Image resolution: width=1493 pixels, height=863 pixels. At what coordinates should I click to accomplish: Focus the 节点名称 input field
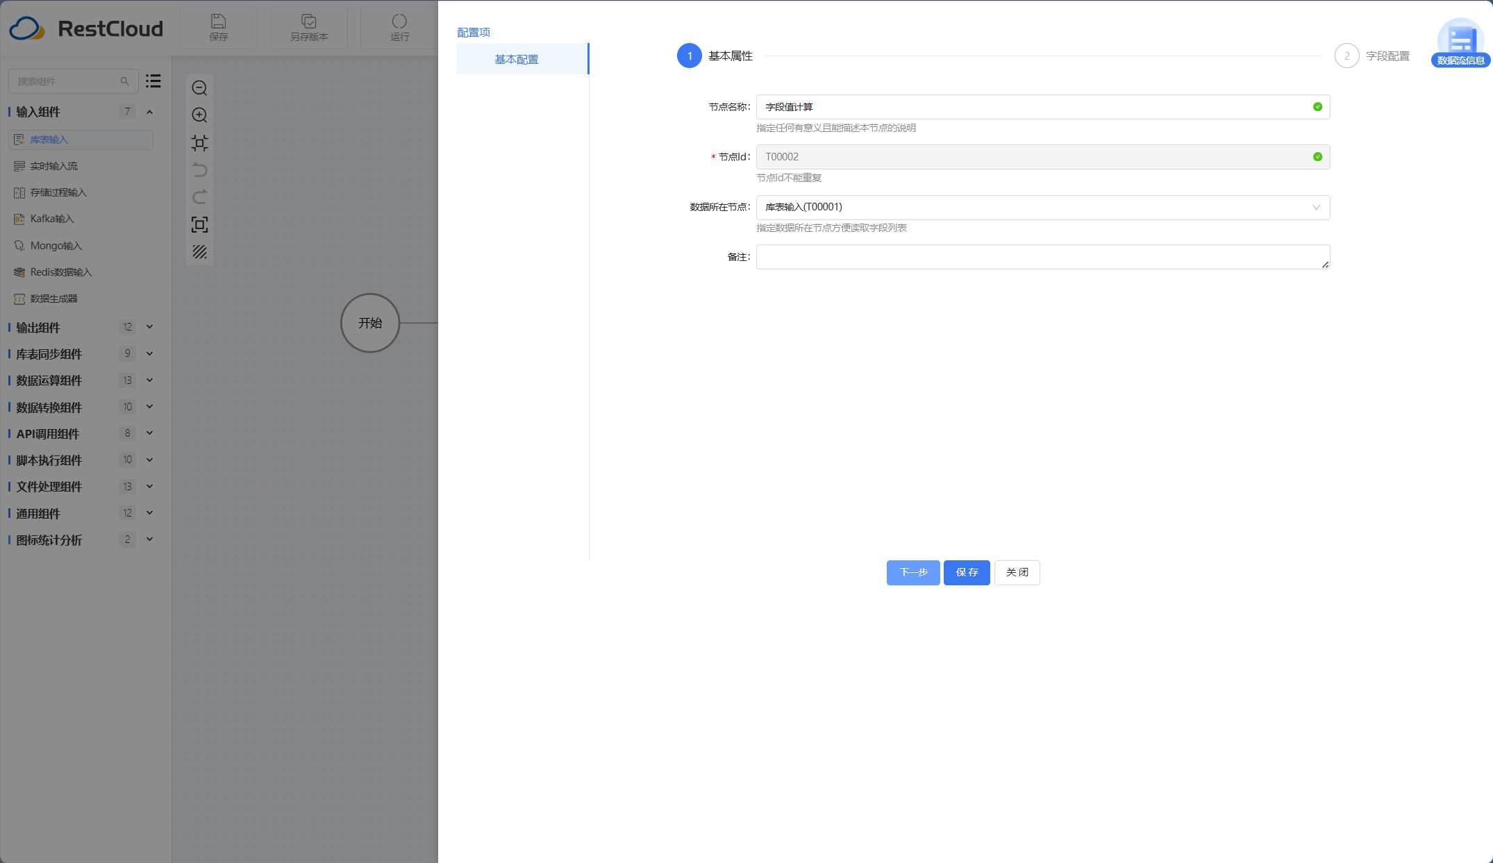point(1043,107)
